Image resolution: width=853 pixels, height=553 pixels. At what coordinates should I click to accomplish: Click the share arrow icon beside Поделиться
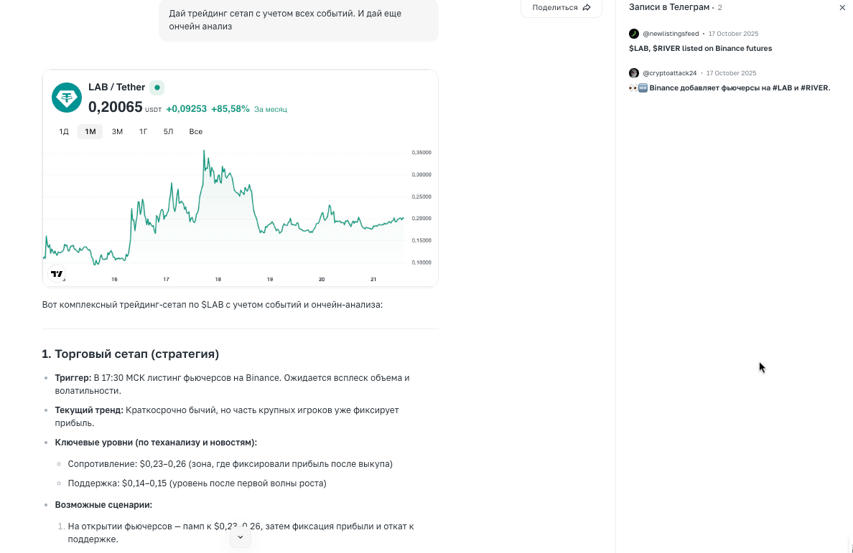(587, 7)
